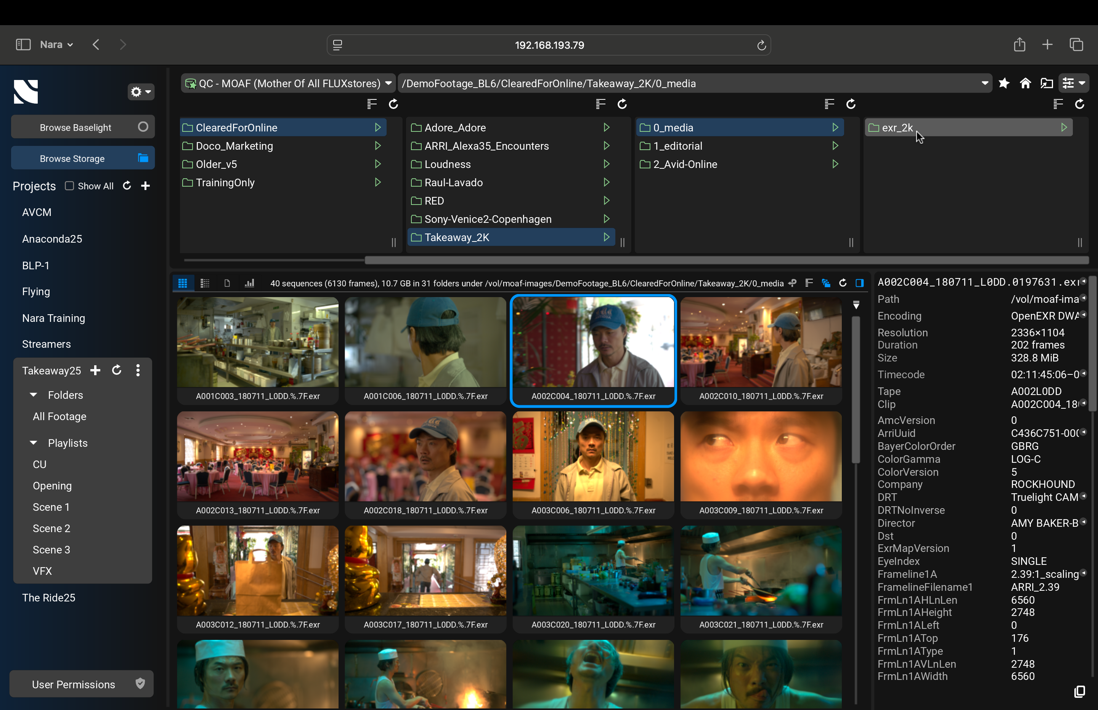This screenshot has height=710, width=1098.
Task: Enable the Show All projects checkbox
Action: pos(70,186)
